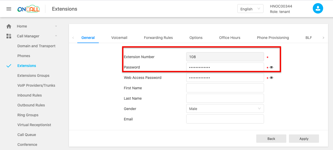Viewport: 333px width, 150px height.
Task: Click the Extension Number field showing 108
Action: pos(225,57)
